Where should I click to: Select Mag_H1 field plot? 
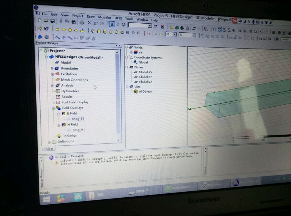pyautogui.click(x=79, y=130)
